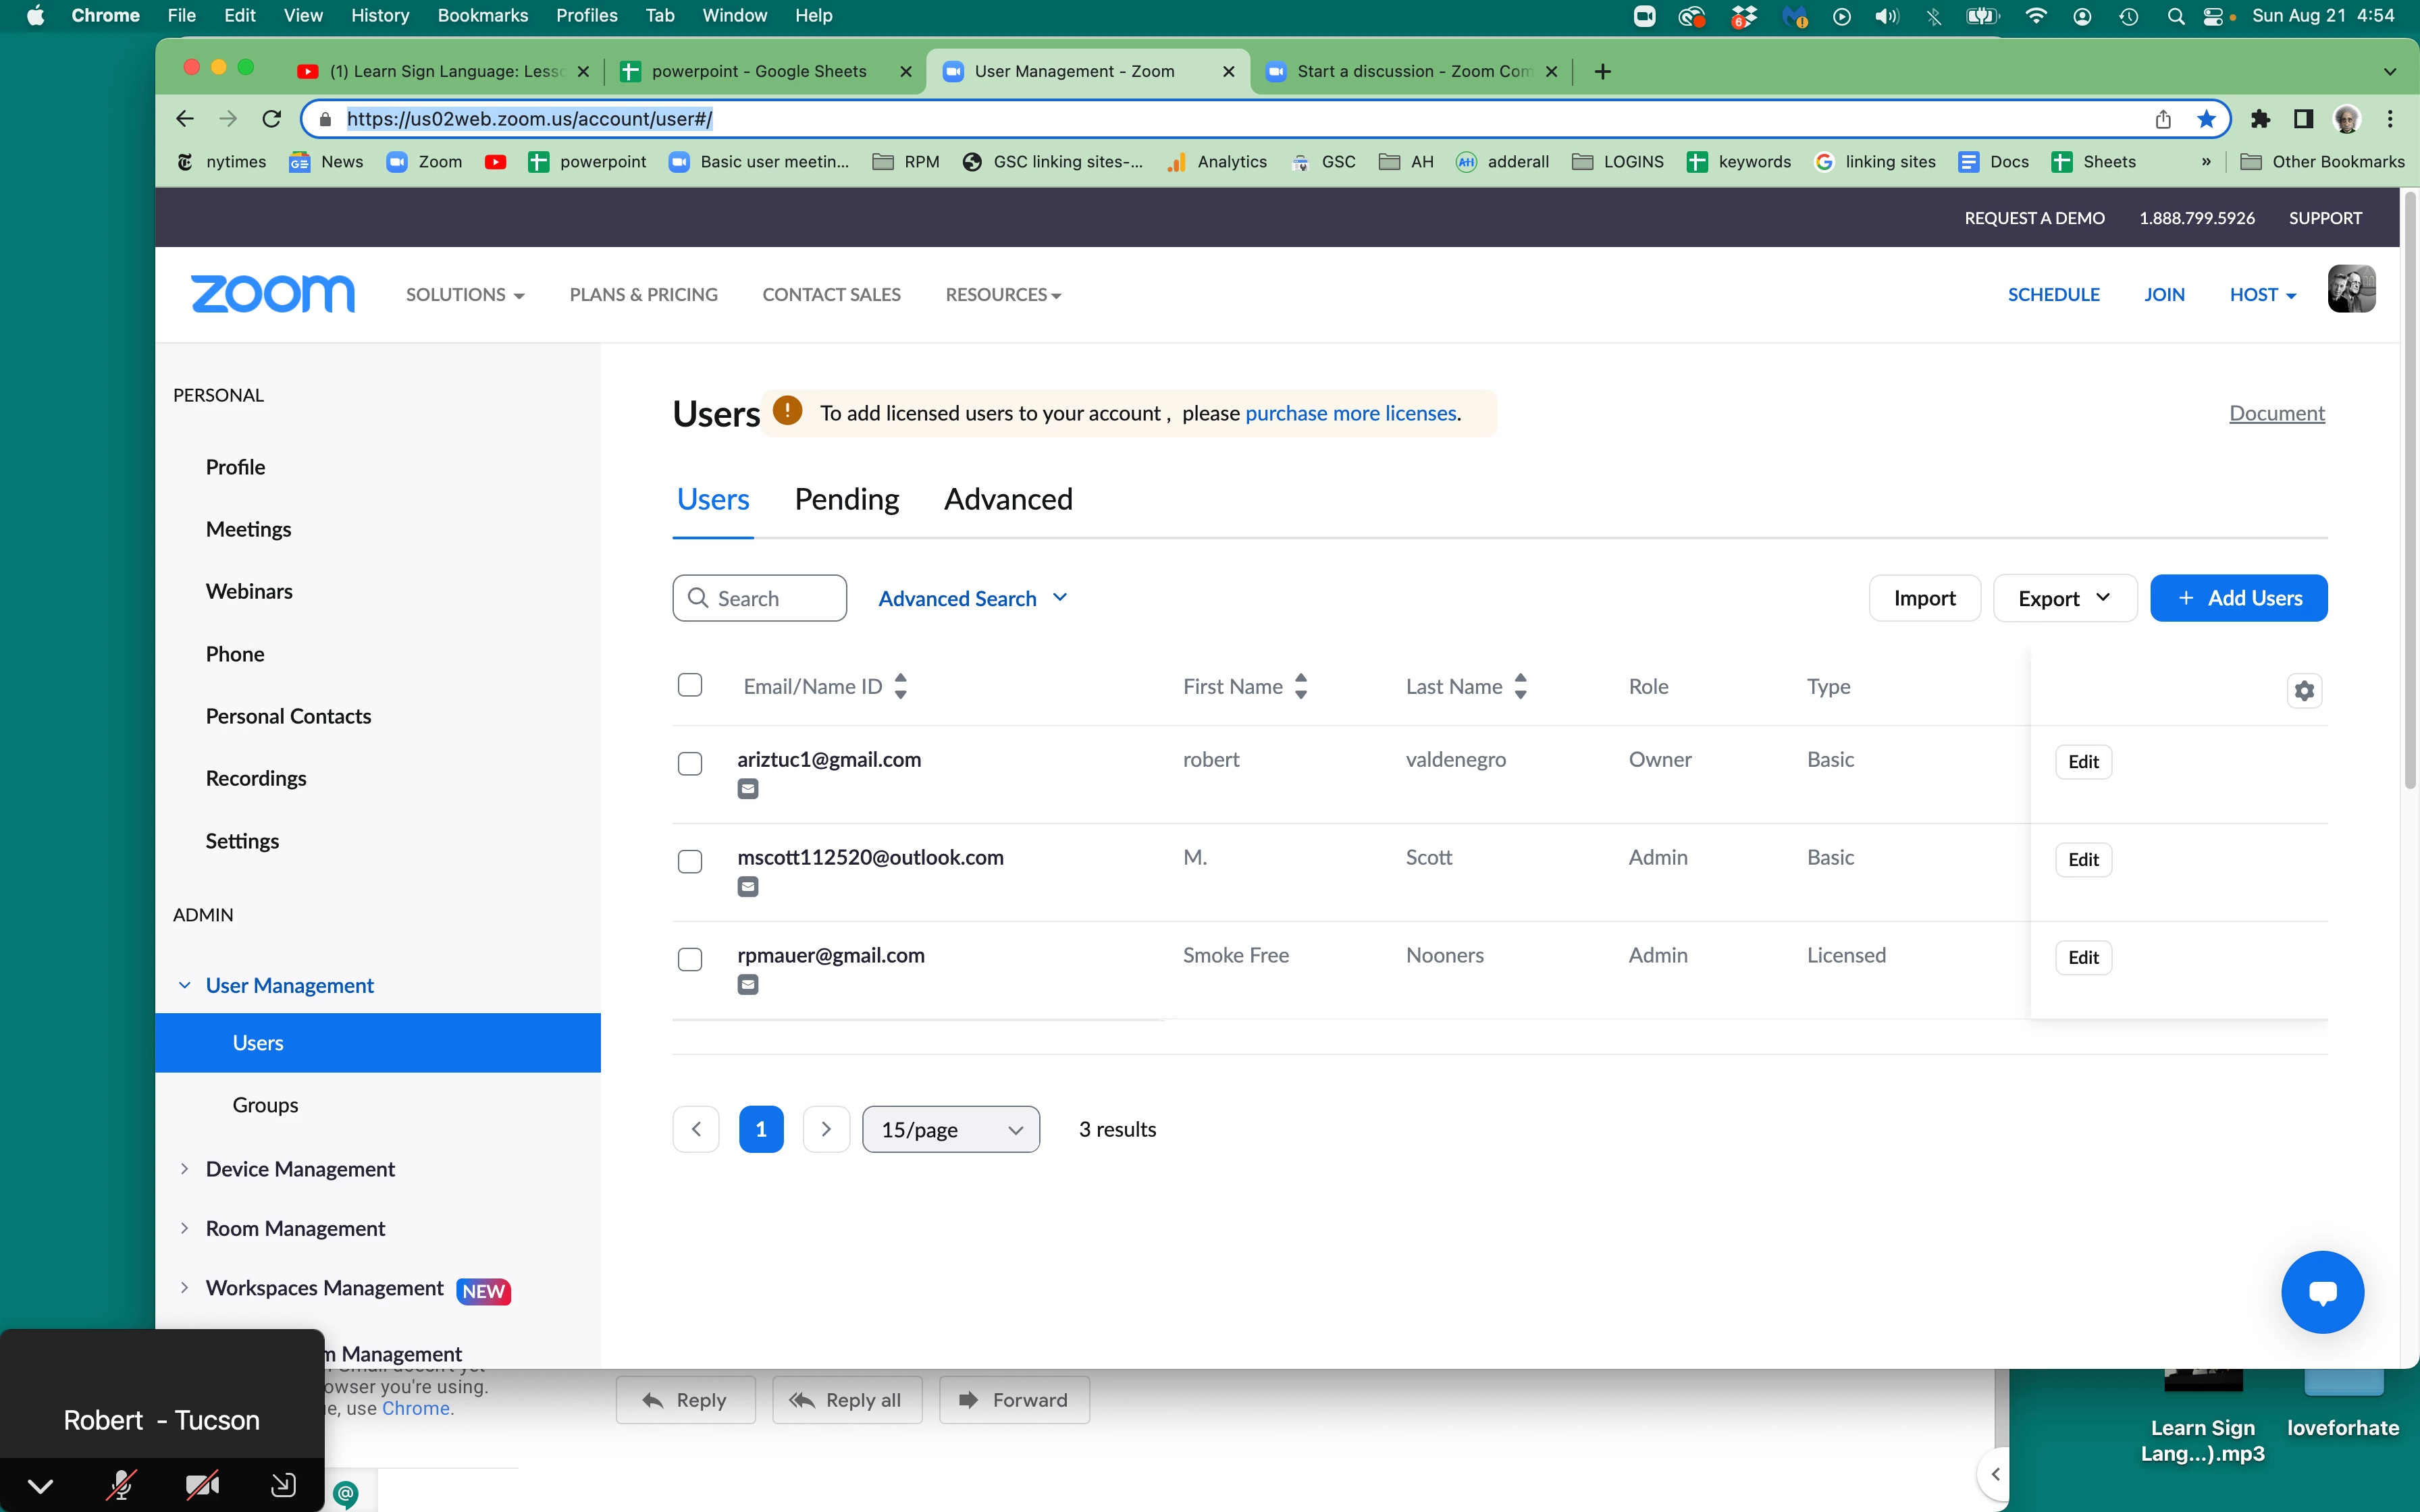Image resolution: width=2420 pixels, height=1512 pixels.
Task: Click the mail icon under ariztuc1@gmail.com
Action: (x=747, y=789)
